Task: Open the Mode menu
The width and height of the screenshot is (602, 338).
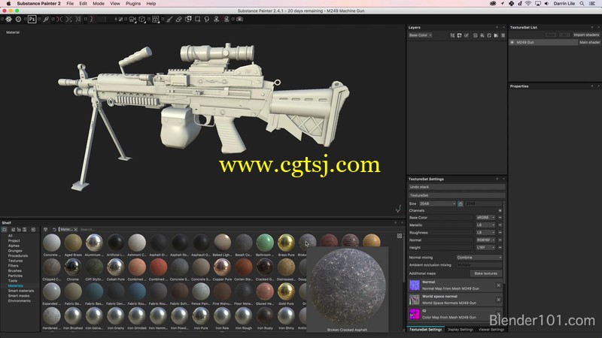Action: coord(99,4)
